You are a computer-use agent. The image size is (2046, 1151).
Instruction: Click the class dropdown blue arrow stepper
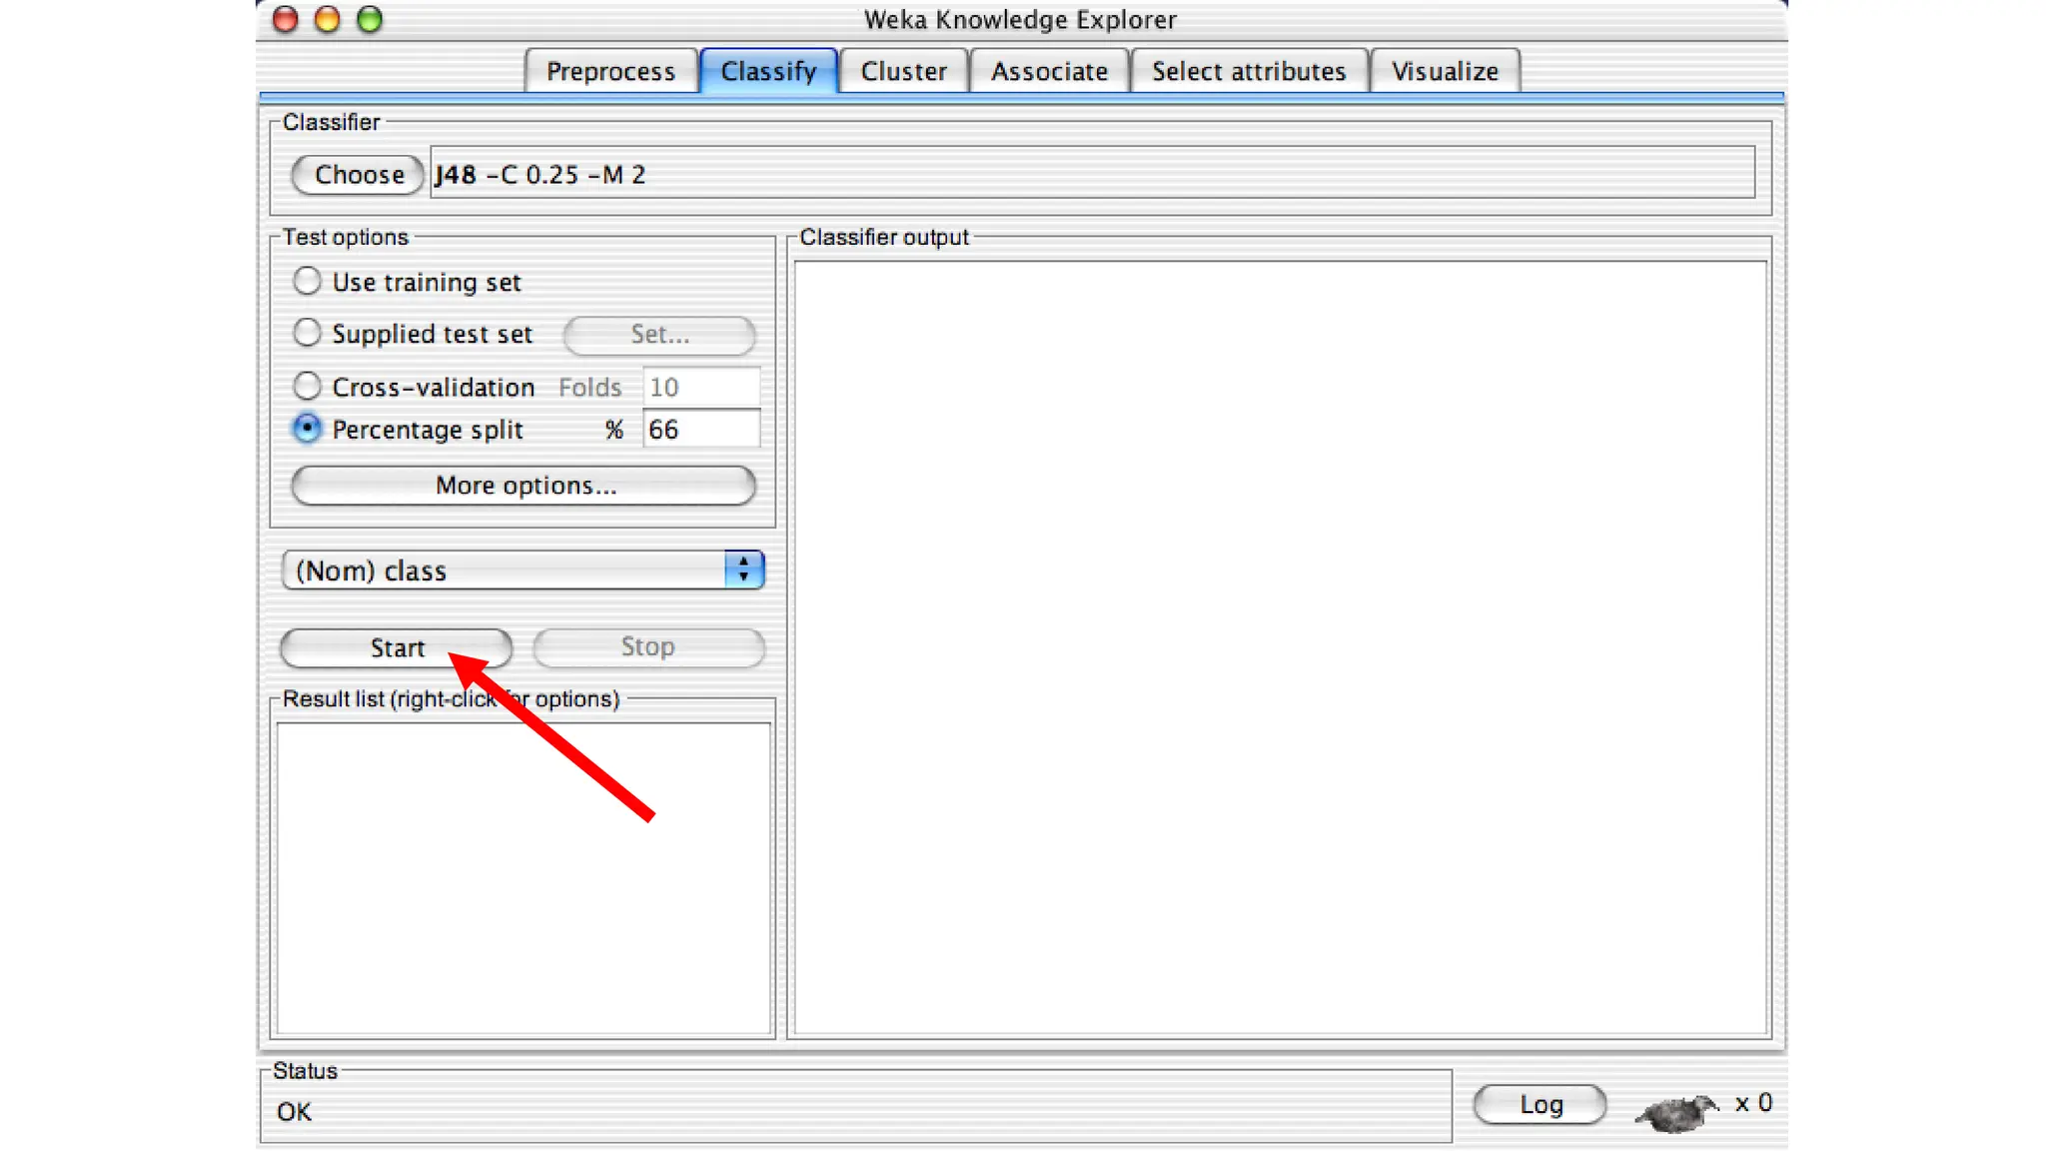(743, 571)
